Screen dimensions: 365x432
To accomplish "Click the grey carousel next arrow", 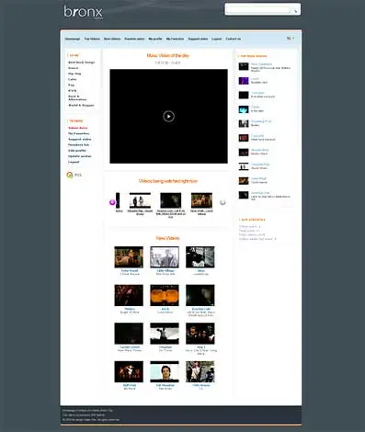I will coord(222,202).
